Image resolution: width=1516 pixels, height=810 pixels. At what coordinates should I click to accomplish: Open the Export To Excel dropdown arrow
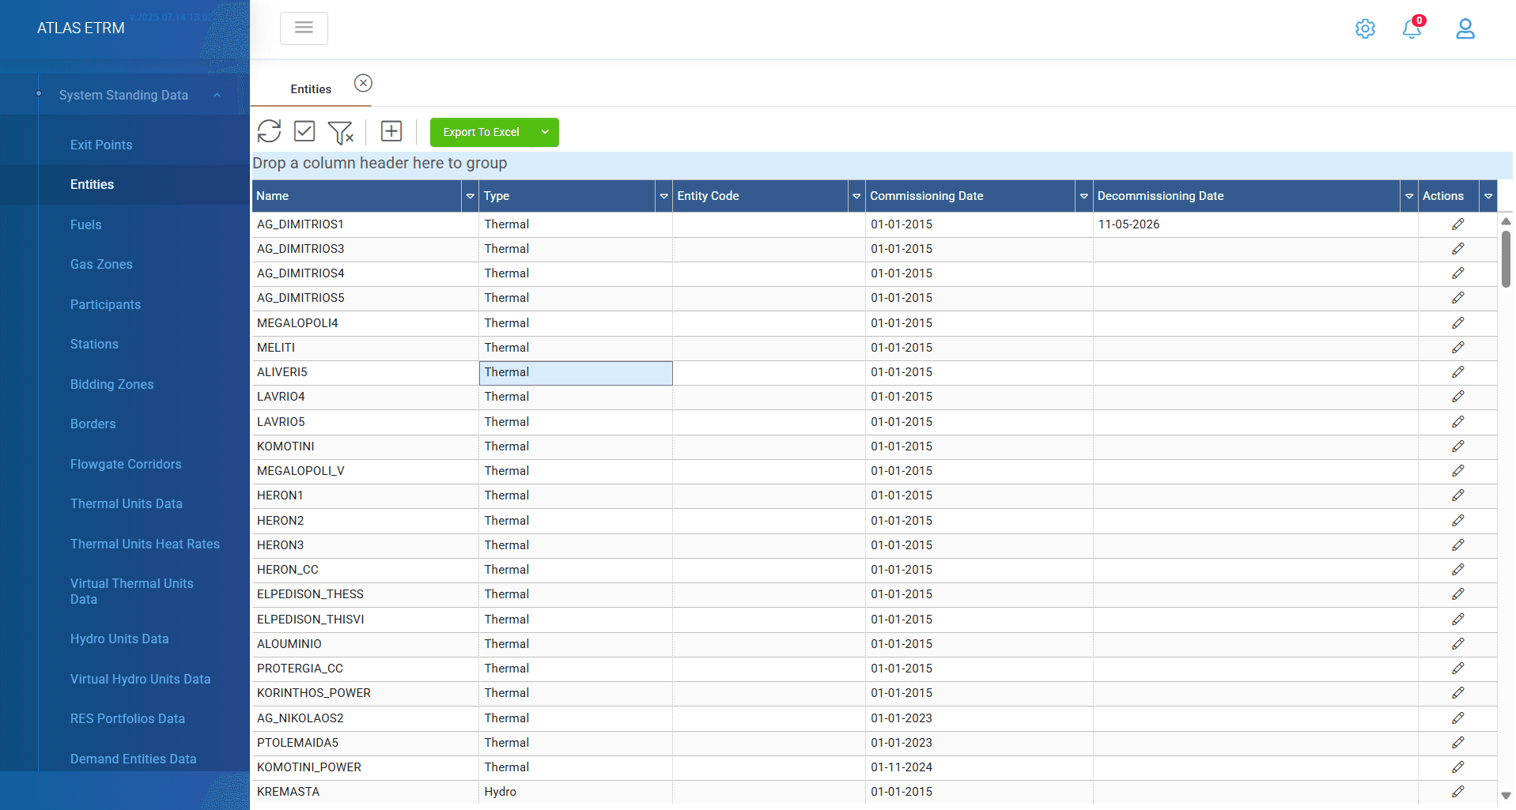point(545,132)
